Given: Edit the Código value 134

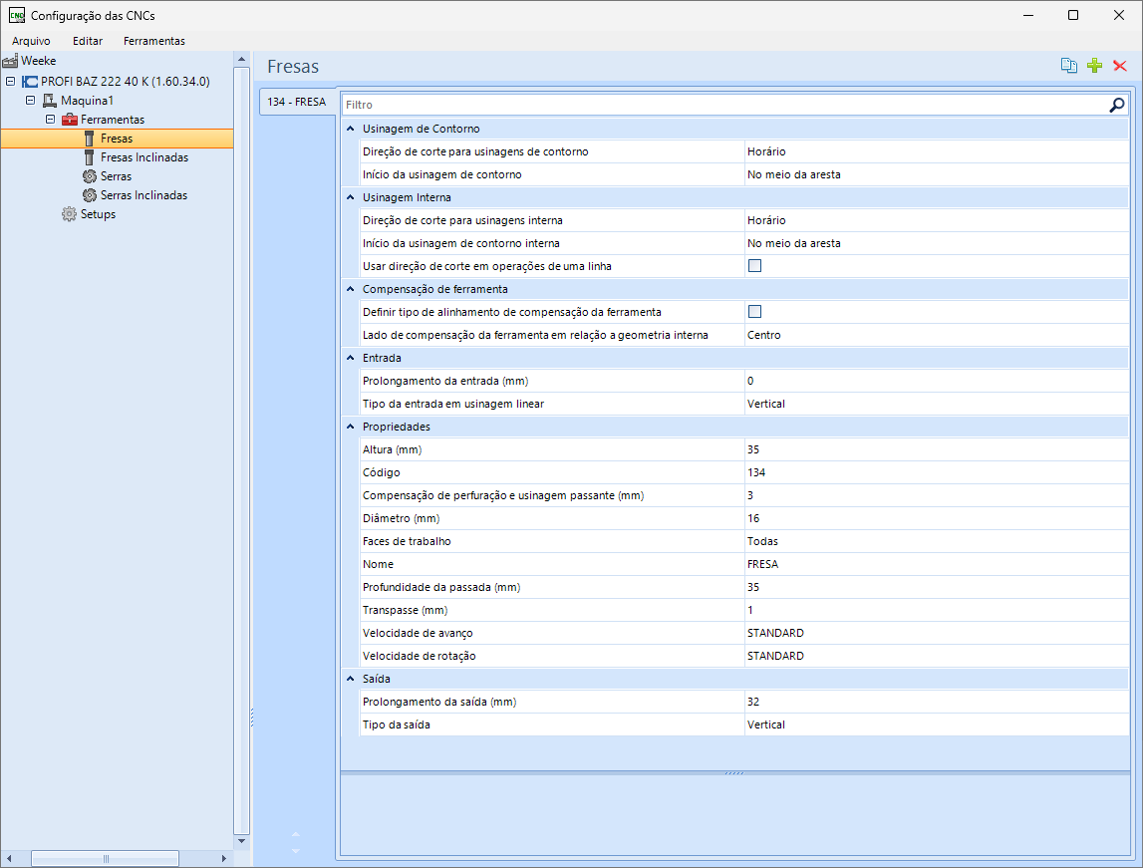Looking at the screenshot, I should point(937,473).
